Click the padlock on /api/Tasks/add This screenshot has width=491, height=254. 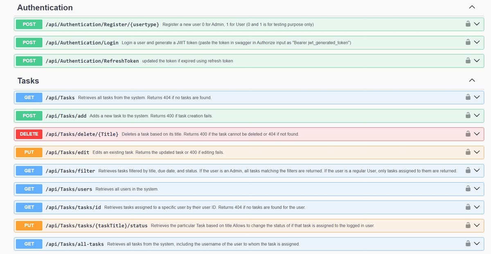coord(468,116)
